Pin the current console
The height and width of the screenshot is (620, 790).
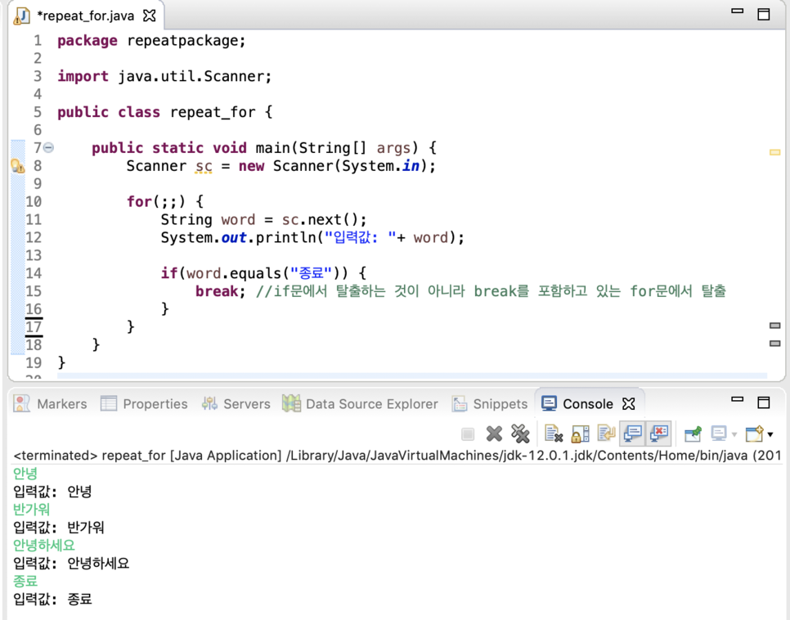click(693, 434)
